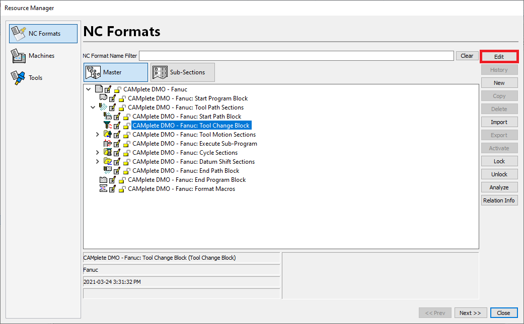Select the Tools icon in the sidebar
524x324 pixels.
tap(18, 77)
